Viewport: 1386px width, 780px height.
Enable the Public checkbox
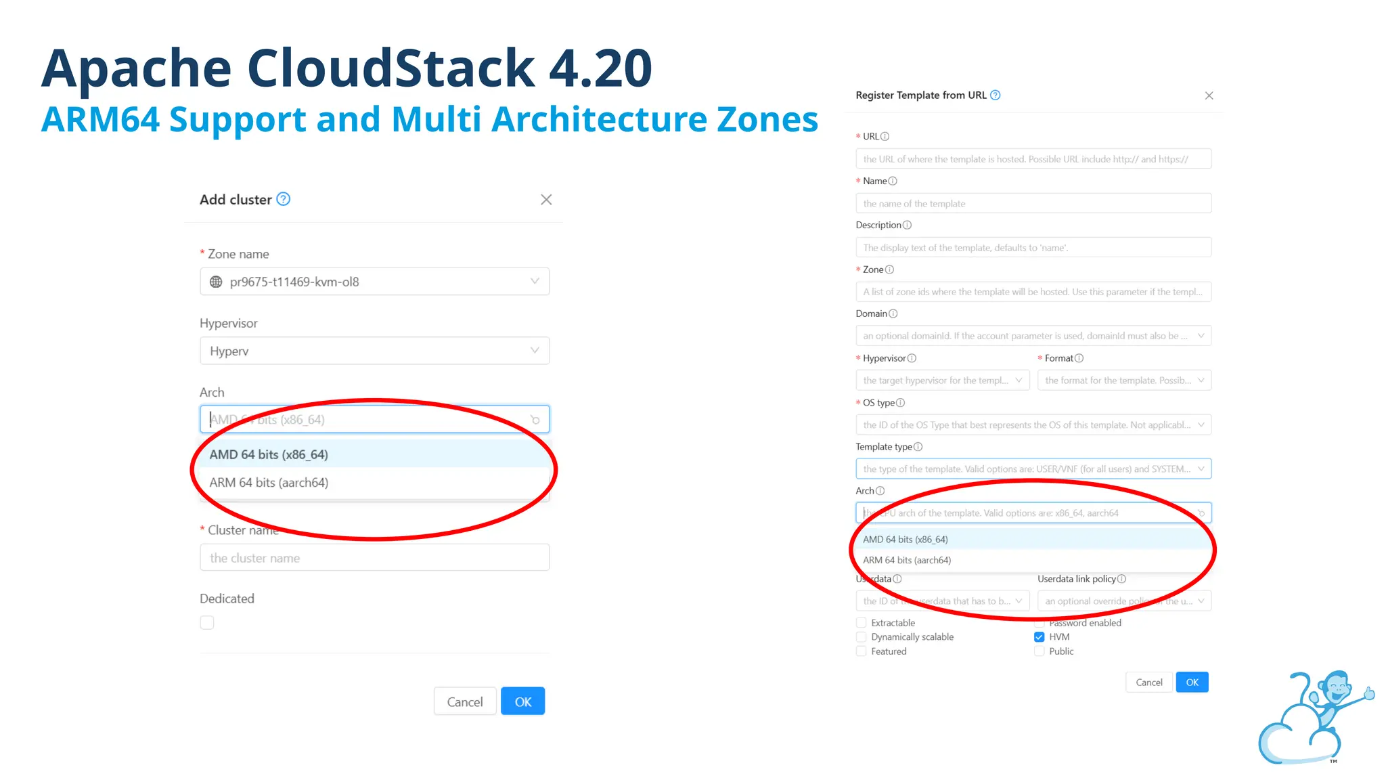click(x=1039, y=651)
